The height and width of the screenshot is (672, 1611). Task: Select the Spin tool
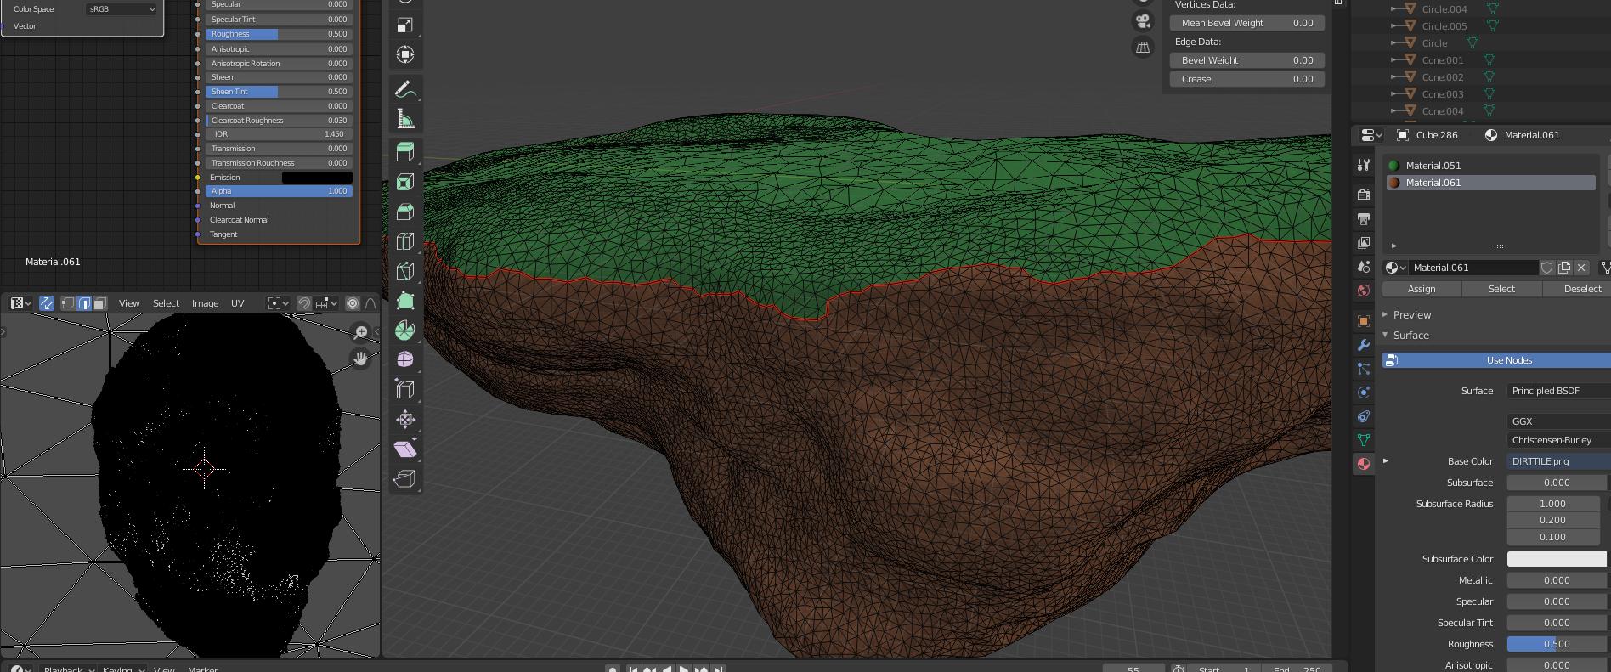(405, 330)
